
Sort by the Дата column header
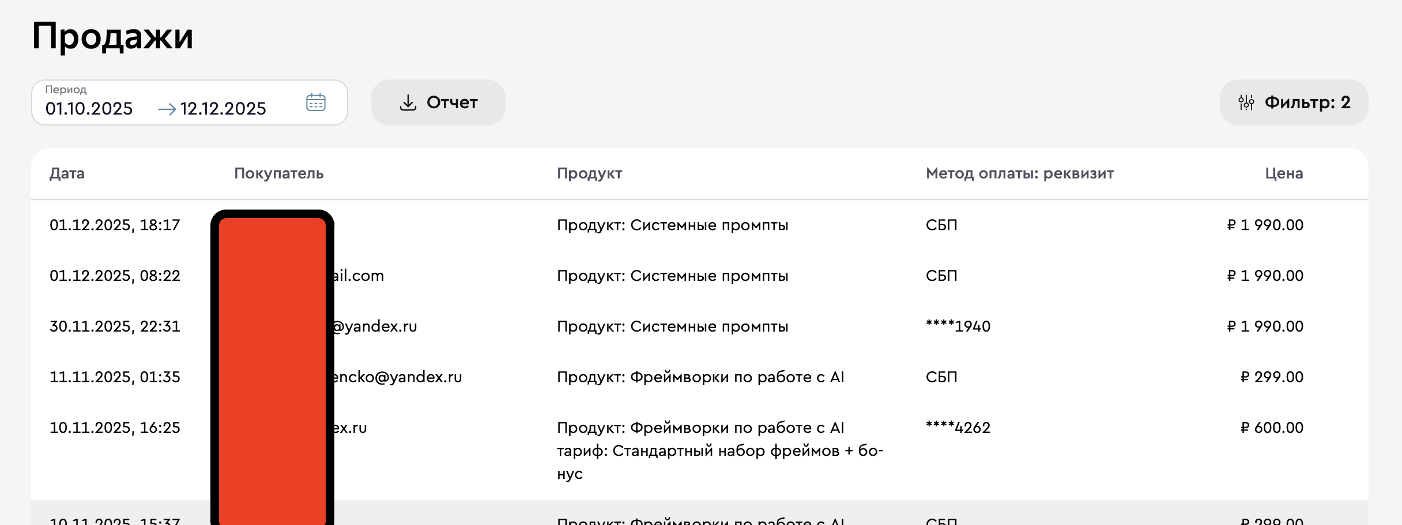[x=67, y=173]
